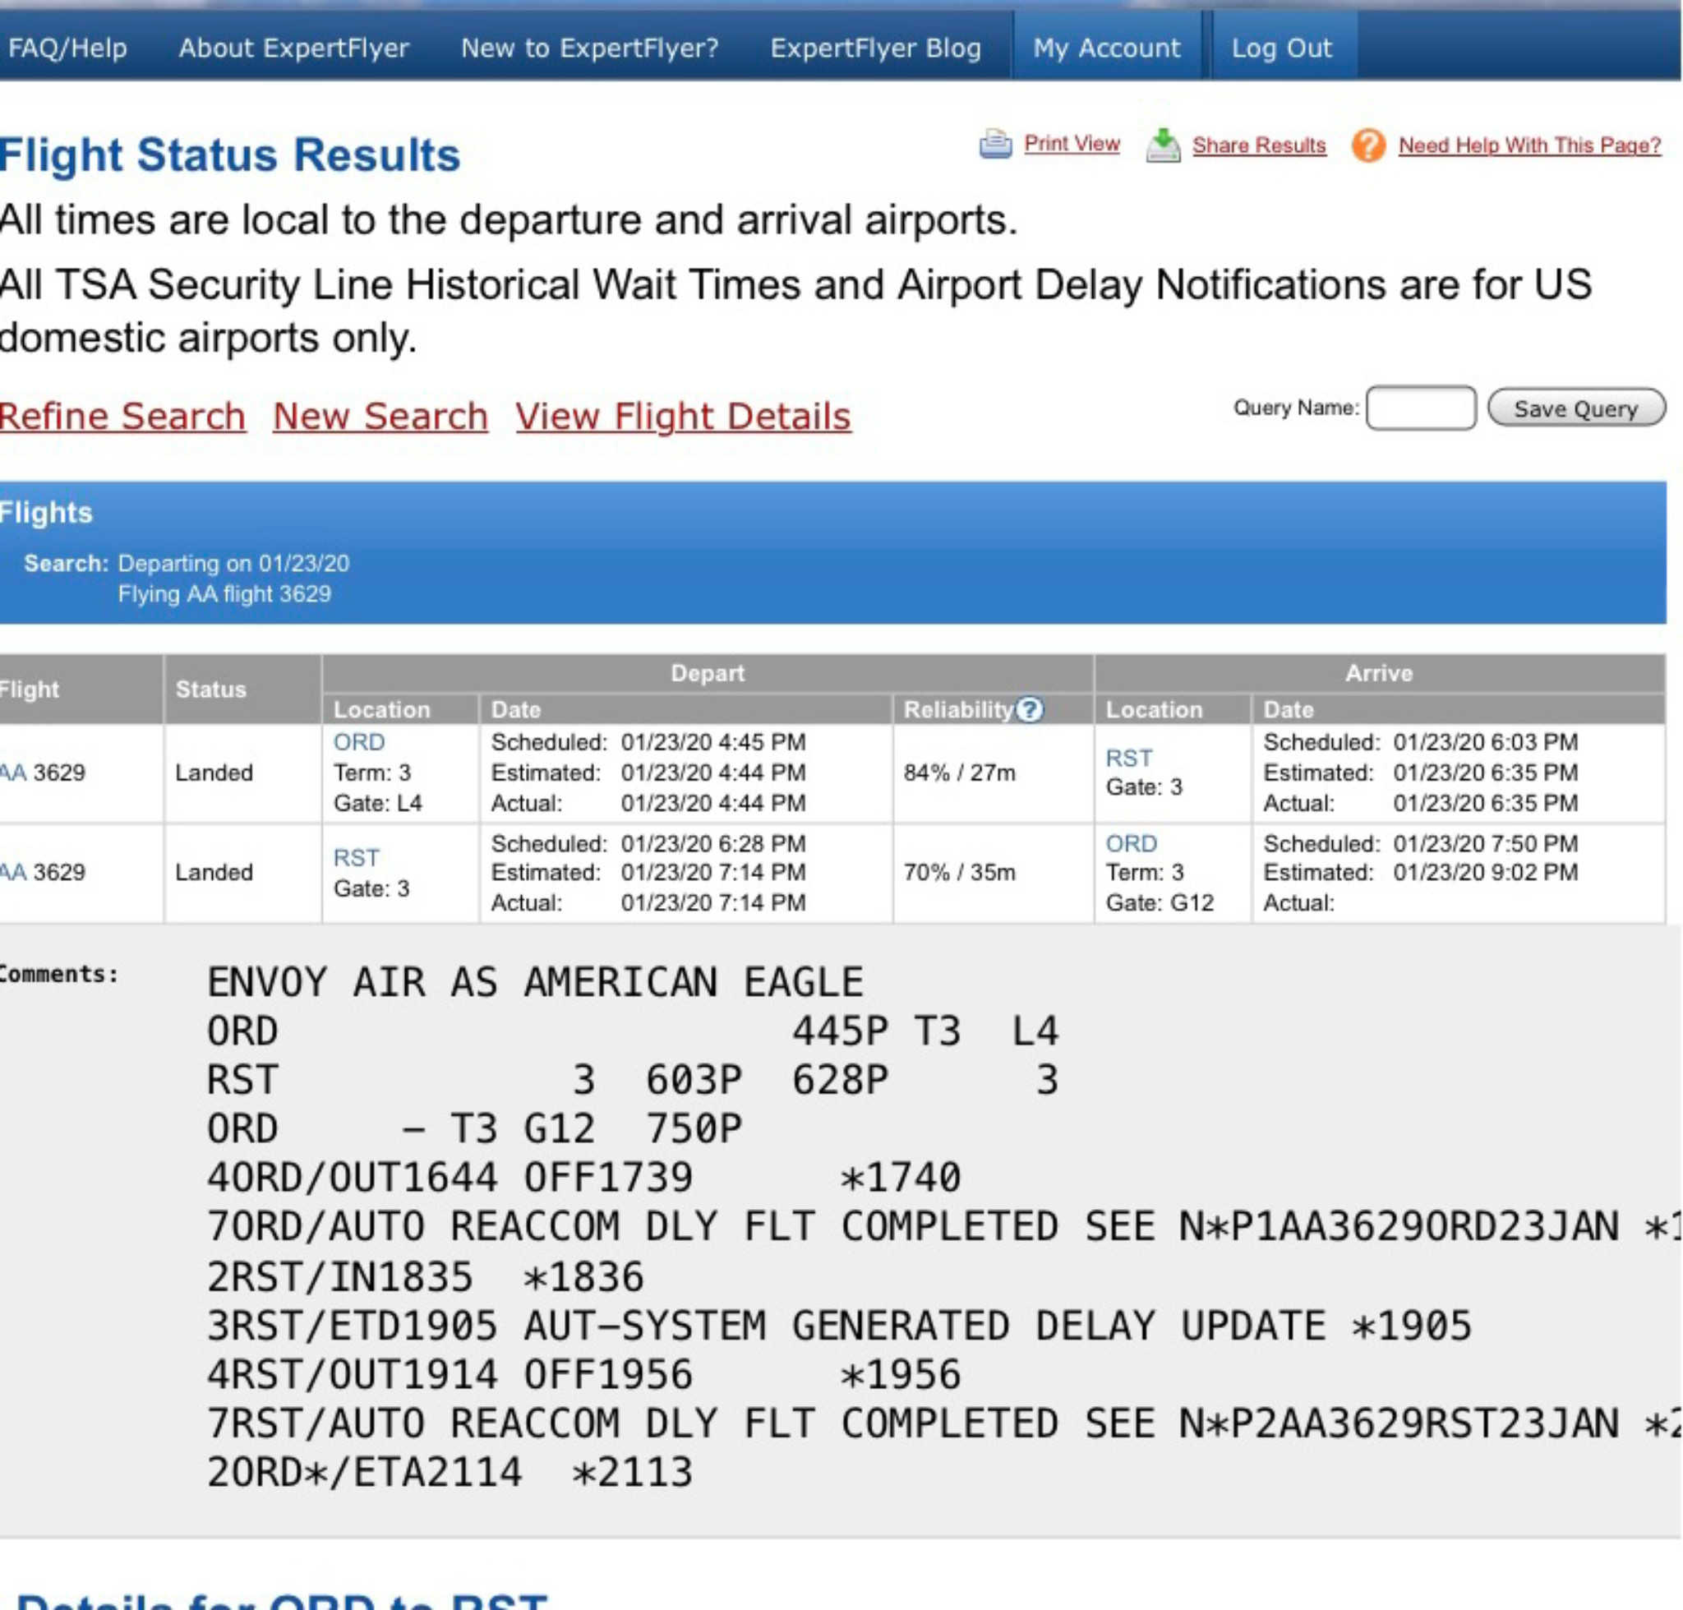Click the Flights section header bar title

45,512
